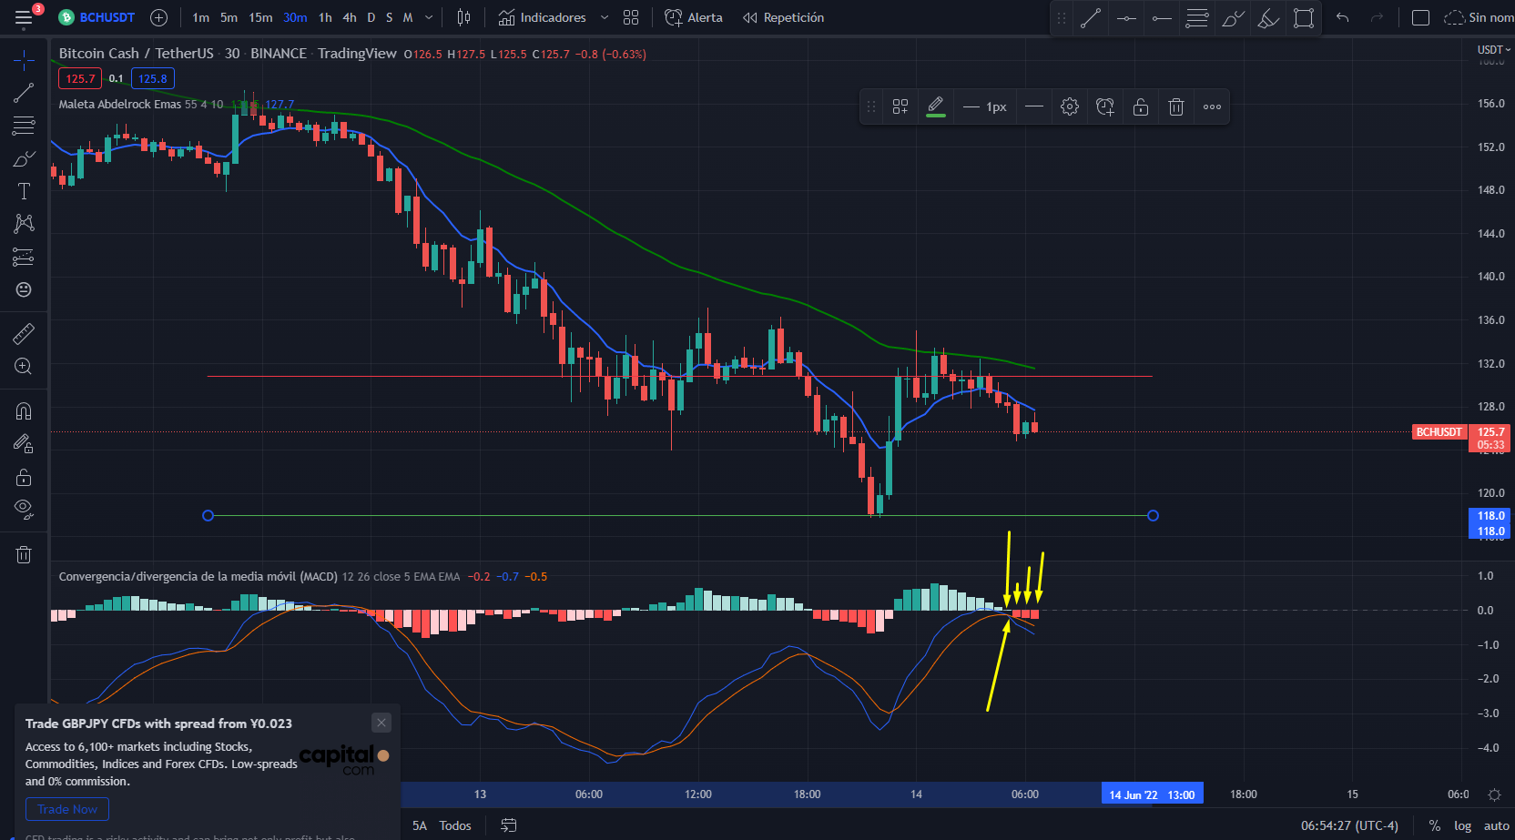Click the candlestick chart type icon
This screenshot has width=1515, height=840.
463,17
